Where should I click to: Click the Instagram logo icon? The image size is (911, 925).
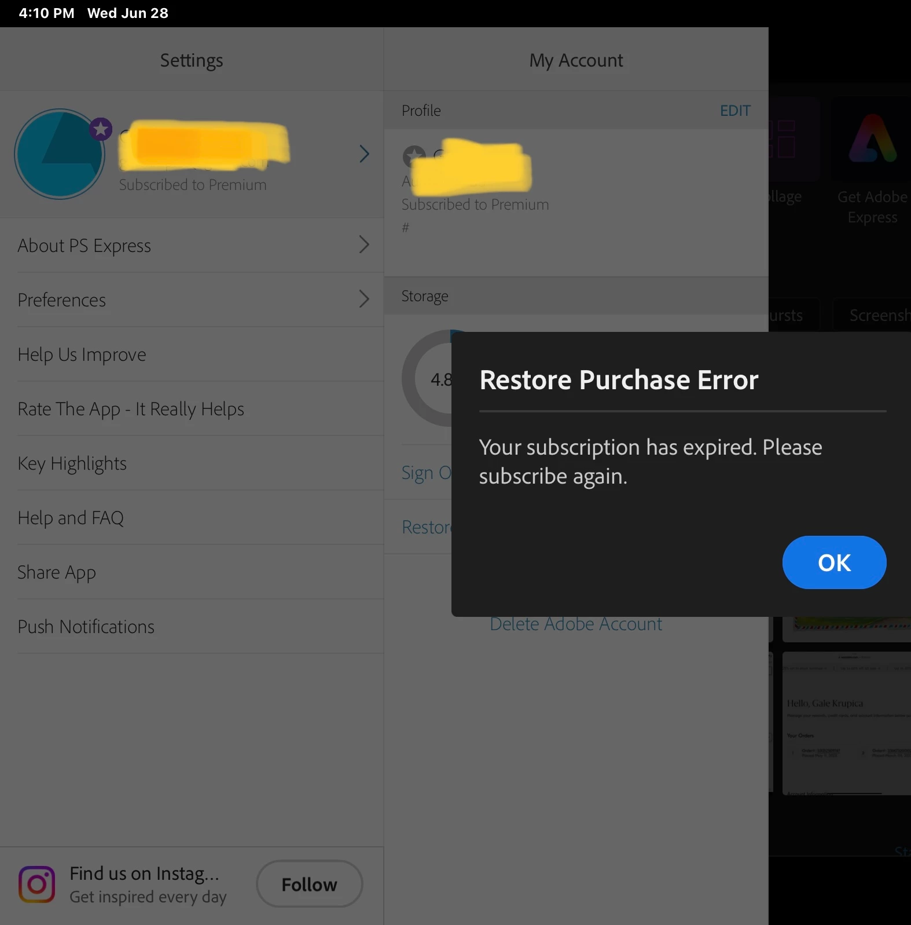pyautogui.click(x=37, y=884)
